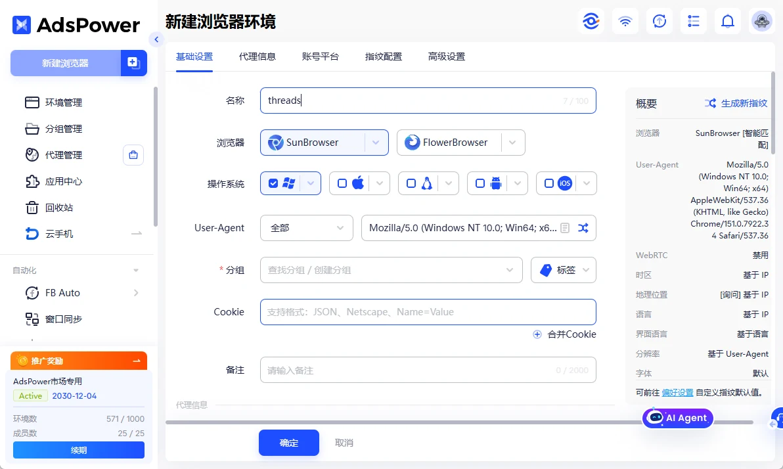Open the Android version dropdown arrow

pos(518,183)
